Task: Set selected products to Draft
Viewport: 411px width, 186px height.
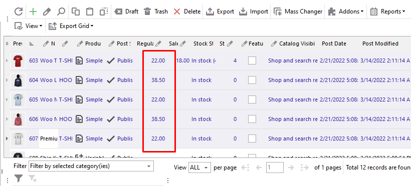Action: click(126, 11)
